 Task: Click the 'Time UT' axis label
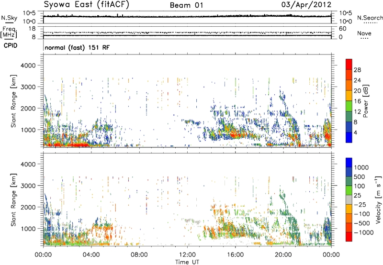click(x=187, y=262)
